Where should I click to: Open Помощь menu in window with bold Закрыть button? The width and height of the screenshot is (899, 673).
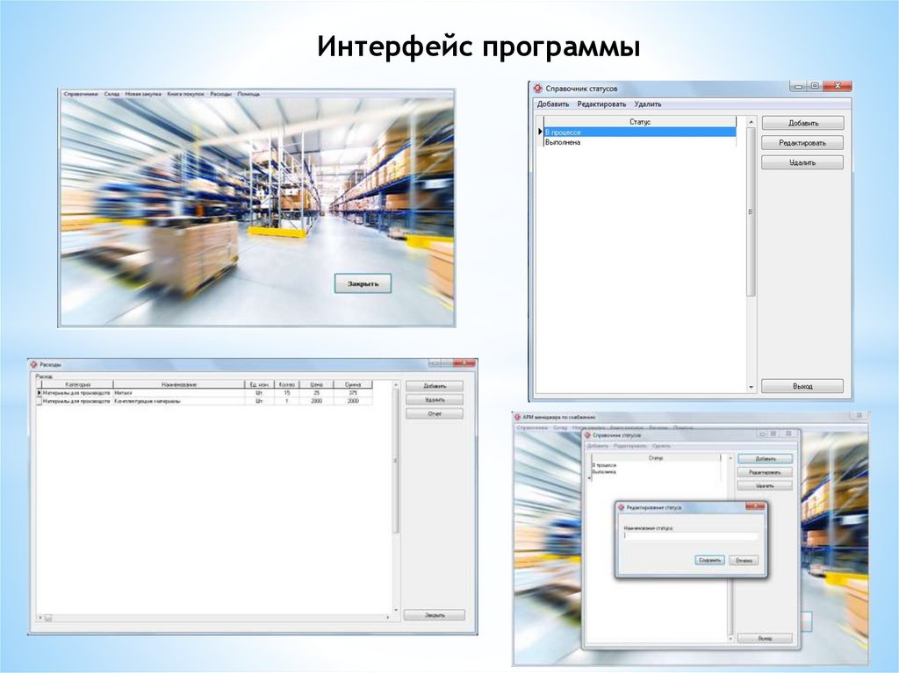click(248, 94)
